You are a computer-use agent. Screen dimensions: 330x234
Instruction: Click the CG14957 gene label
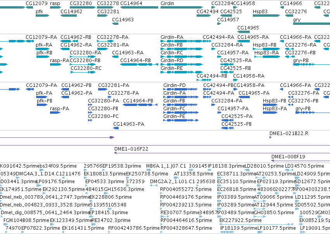[228, 19]
